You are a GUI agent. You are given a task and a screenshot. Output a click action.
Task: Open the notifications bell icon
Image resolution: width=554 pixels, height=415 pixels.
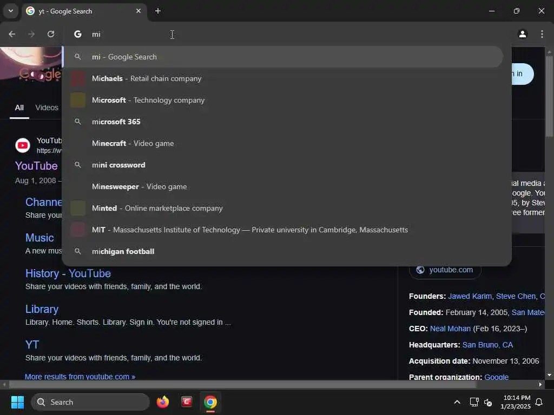(539, 402)
